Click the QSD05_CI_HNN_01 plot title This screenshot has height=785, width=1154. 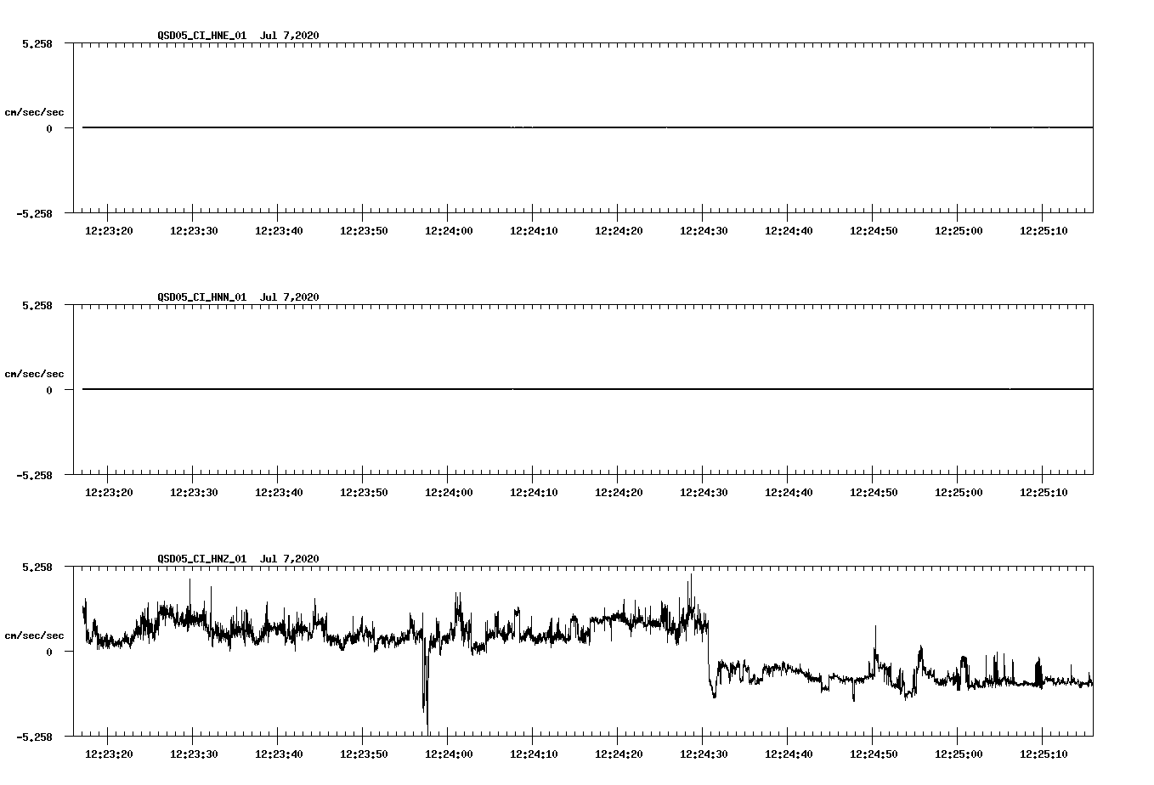[x=238, y=297]
